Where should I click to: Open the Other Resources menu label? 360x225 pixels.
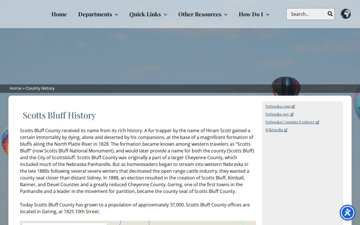[x=200, y=14]
